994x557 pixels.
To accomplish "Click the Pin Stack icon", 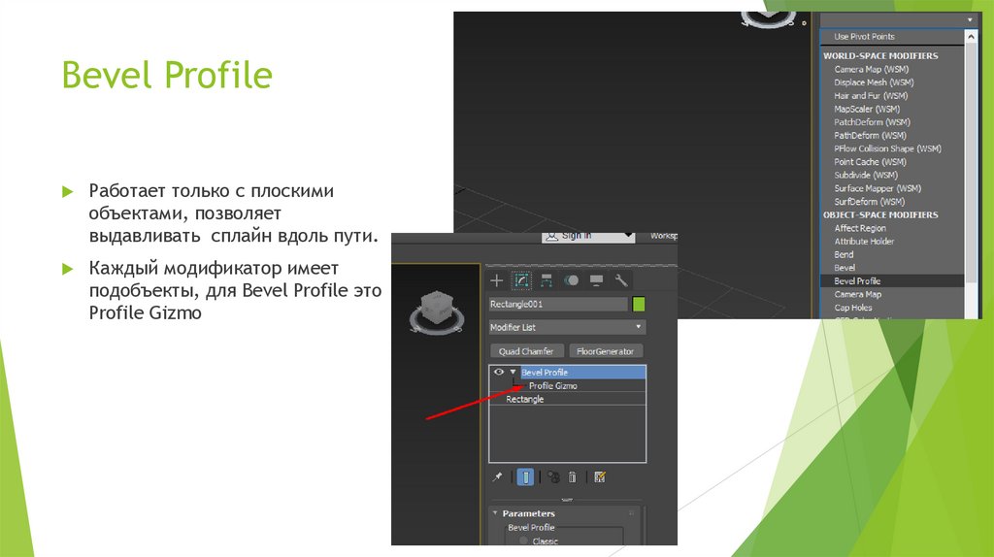I will click(x=498, y=476).
